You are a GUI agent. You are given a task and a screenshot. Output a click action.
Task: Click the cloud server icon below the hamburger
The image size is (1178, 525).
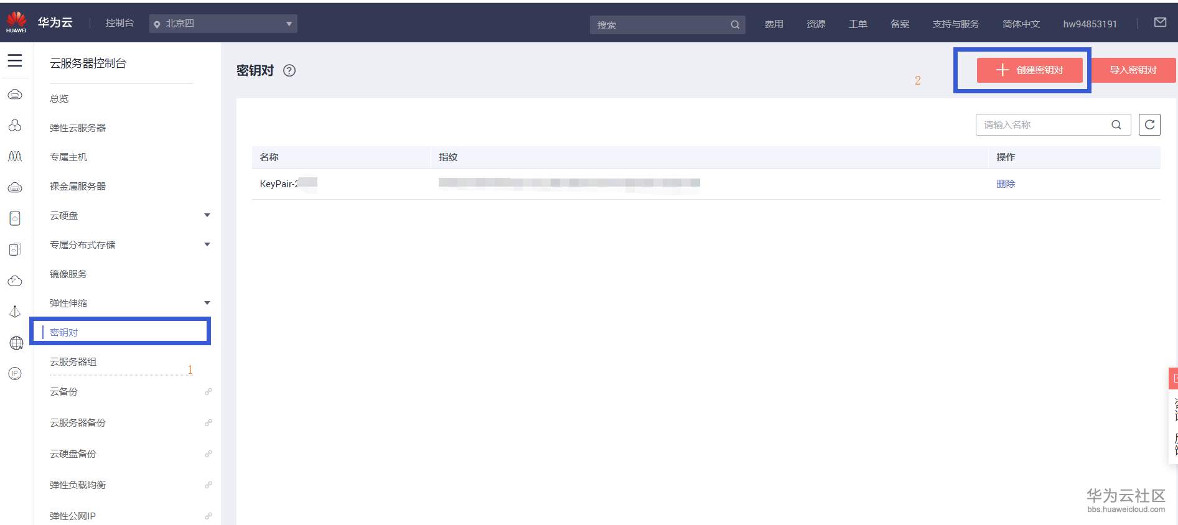(15, 94)
